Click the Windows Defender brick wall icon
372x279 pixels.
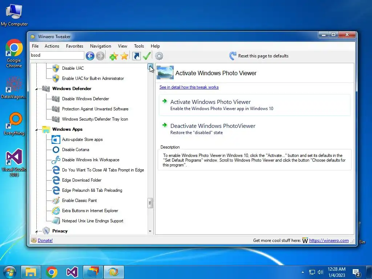point(46,89)
